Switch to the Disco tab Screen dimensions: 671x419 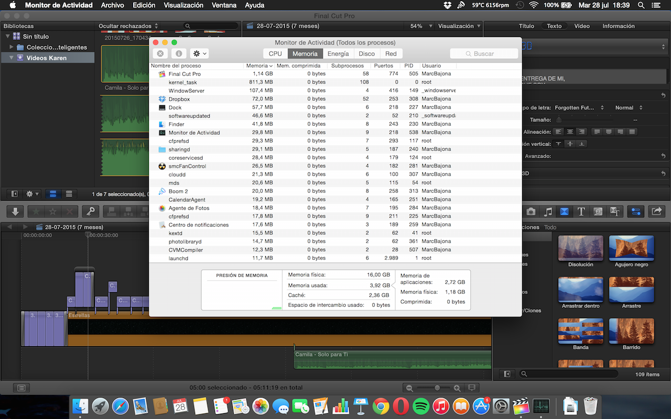click(x=367, y=53)
